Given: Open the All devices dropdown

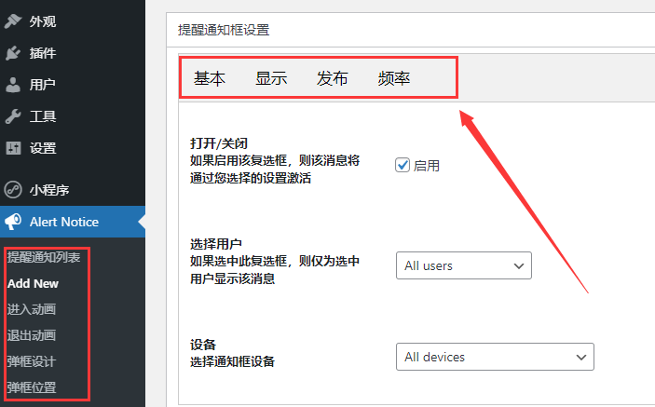Looking at the screenshot, I should coord(495,357).
